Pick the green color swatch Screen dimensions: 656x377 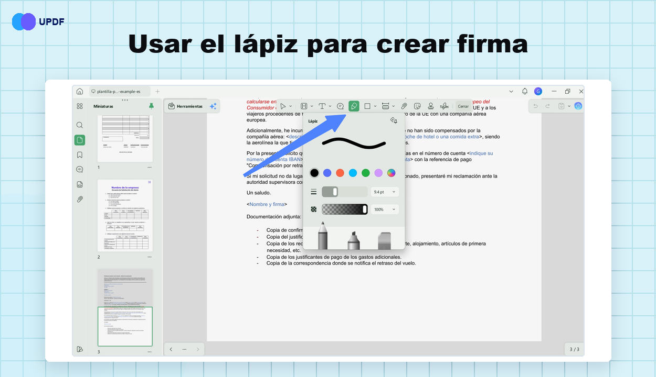(x=366, y=173)
